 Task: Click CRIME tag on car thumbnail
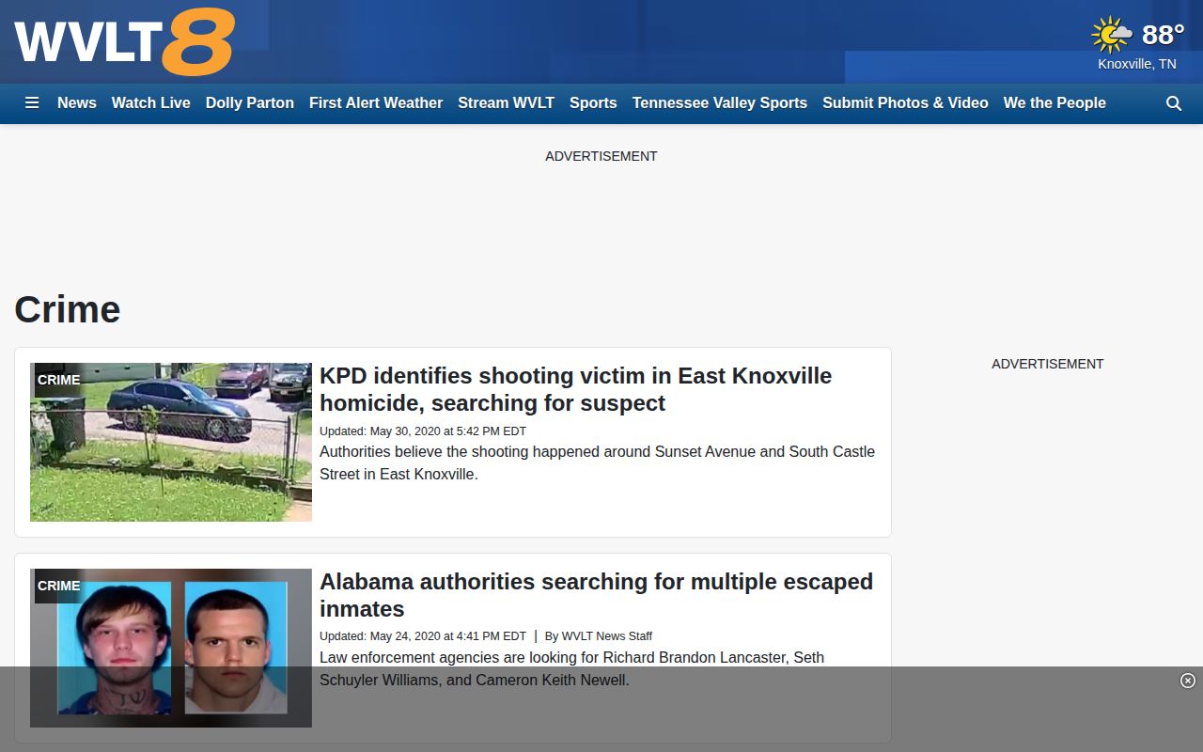[x=59, y=380]
